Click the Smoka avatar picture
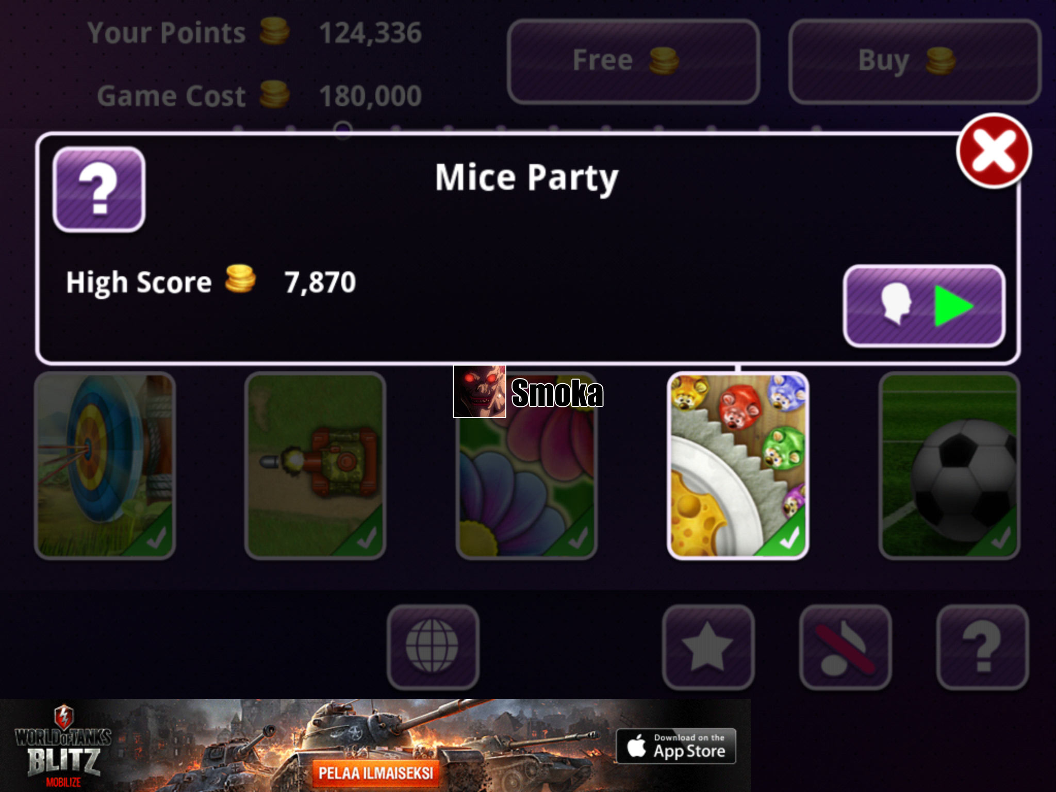The image size is (1056, 792). point(480,392)
